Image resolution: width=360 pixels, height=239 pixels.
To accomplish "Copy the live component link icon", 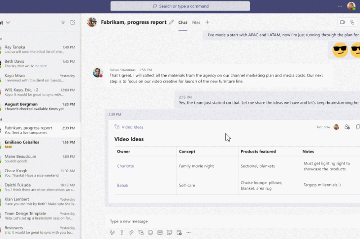I will point(357,127).
